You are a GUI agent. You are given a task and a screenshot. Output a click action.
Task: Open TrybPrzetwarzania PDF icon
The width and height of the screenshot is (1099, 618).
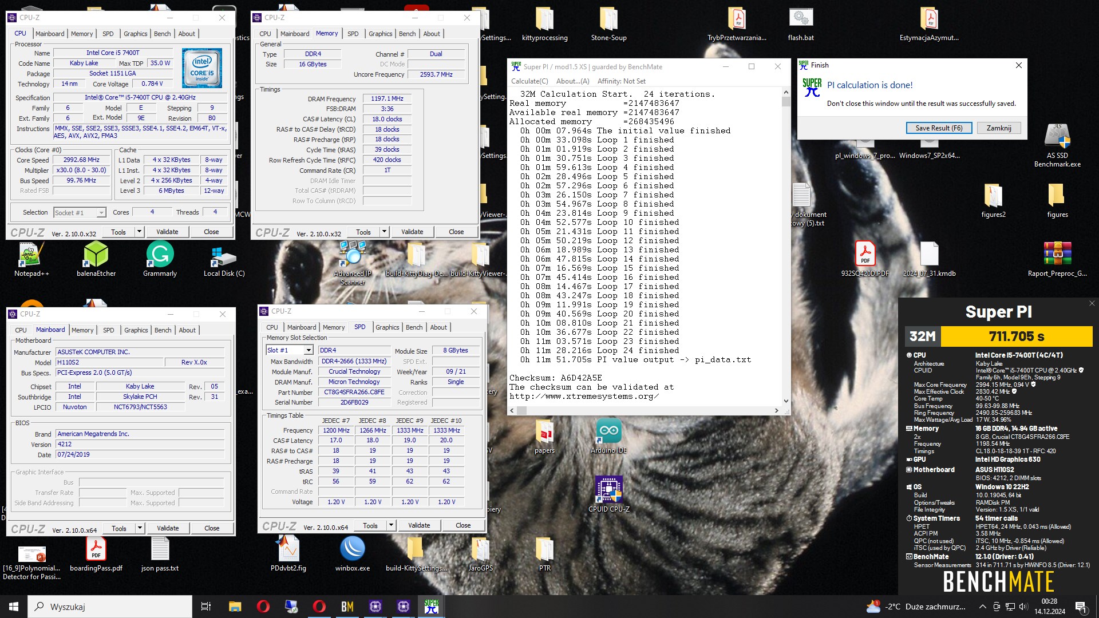tap(737, 24)
